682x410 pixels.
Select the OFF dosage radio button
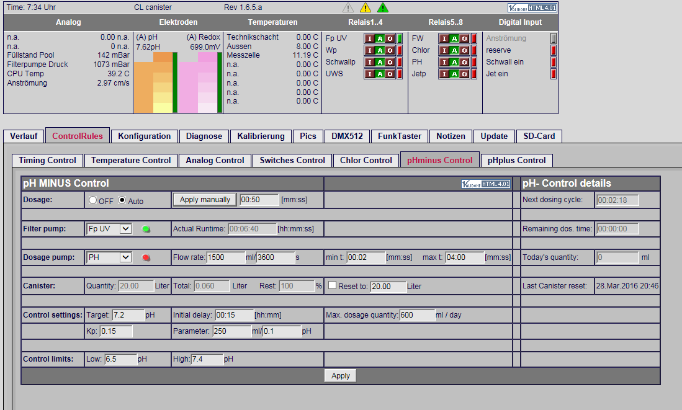pyautogui.click(x=92, y=200)
